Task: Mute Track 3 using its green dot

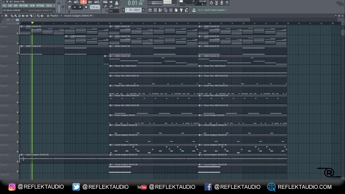Action: (18, 33)
